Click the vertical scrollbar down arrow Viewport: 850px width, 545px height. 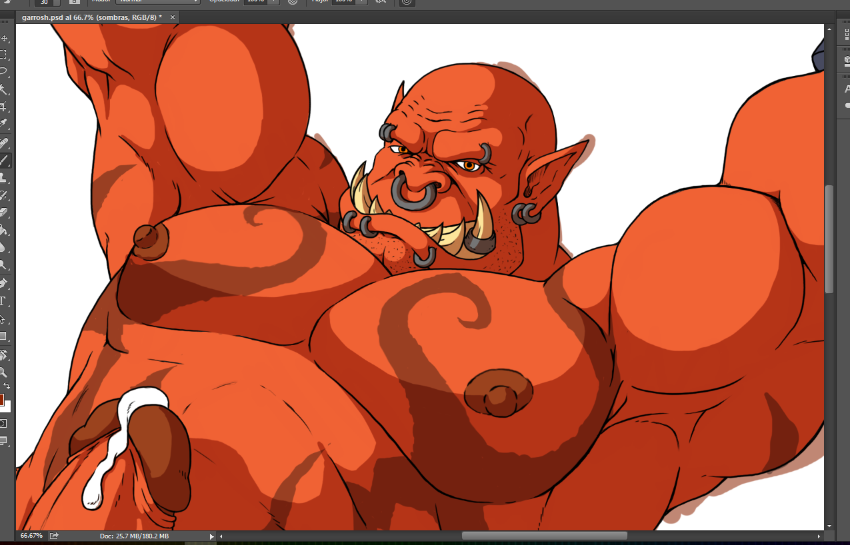(829, 526)
